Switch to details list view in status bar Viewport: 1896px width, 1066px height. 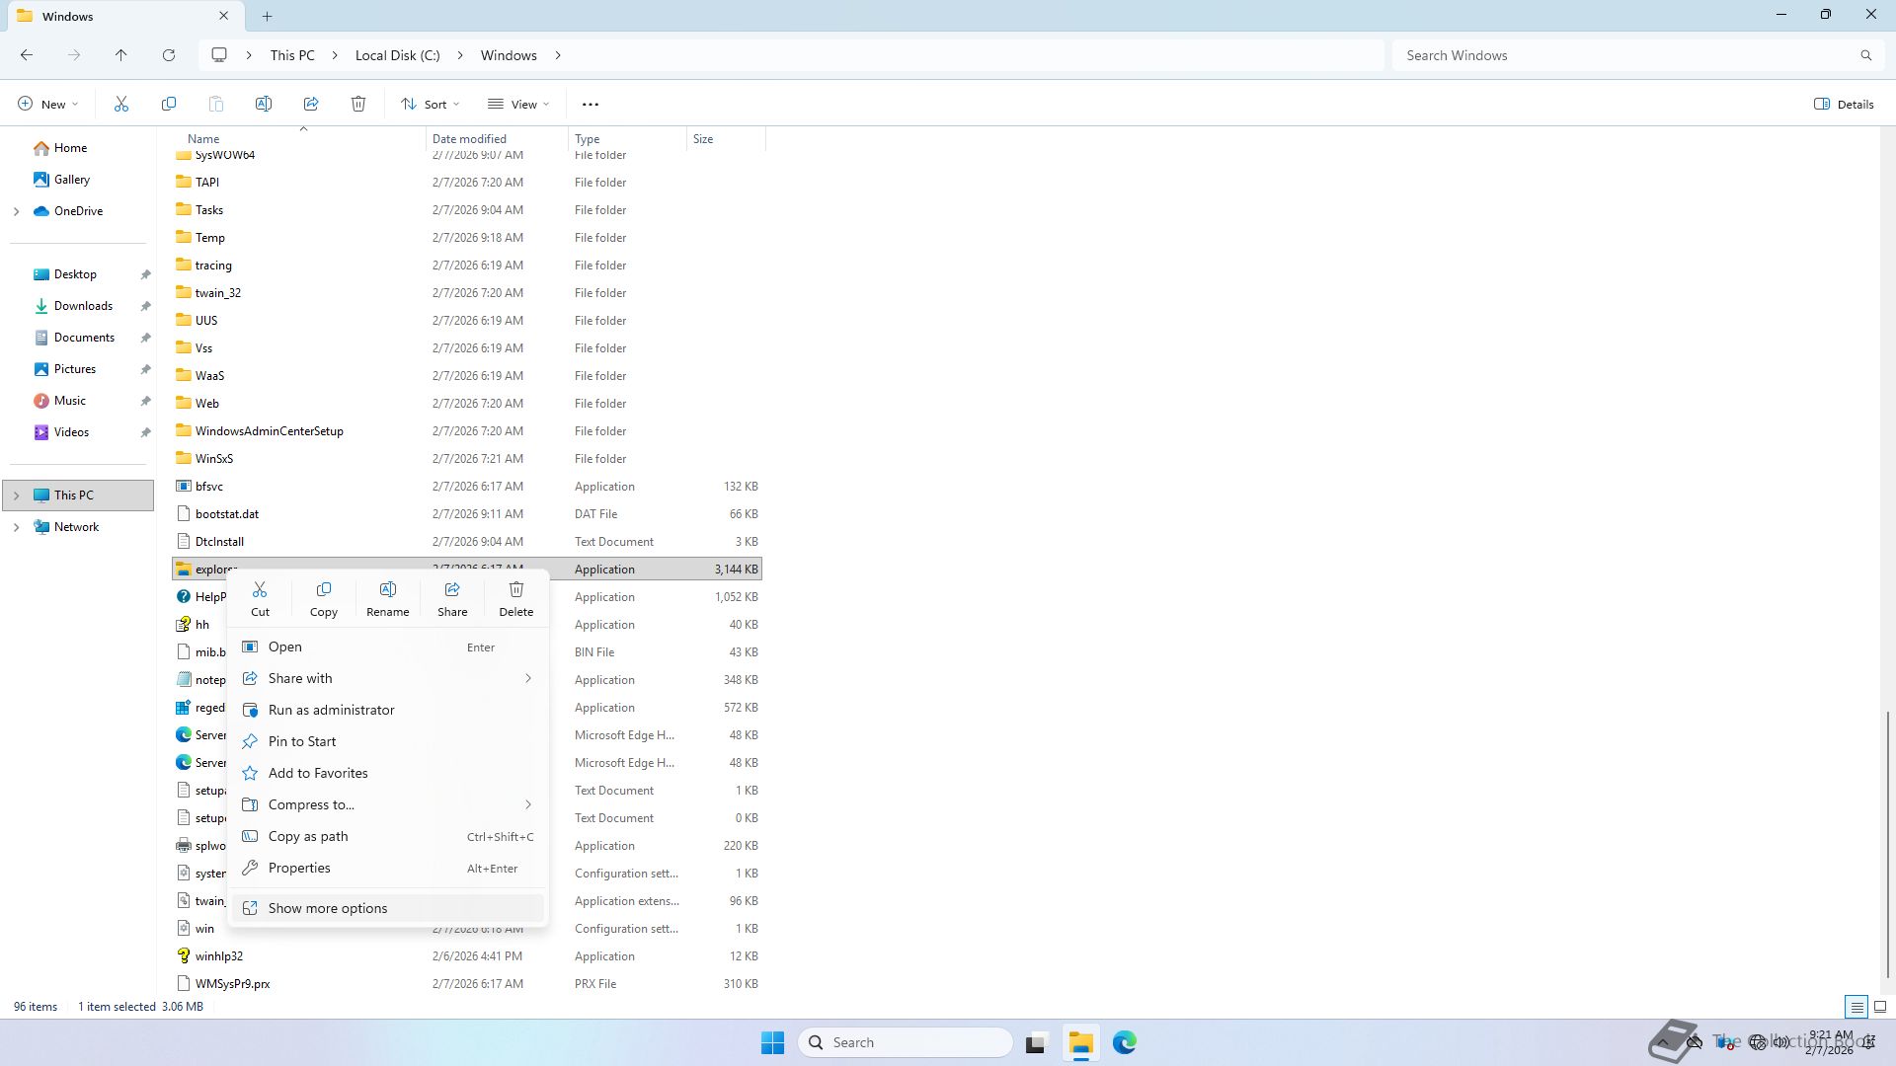point(1856,1007)
